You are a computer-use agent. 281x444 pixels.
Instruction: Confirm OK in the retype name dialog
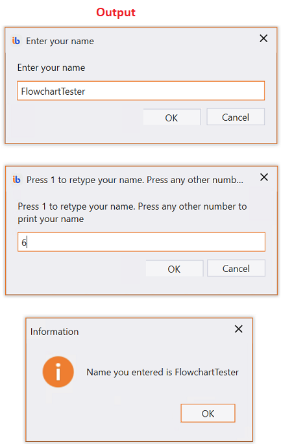pos(175,269)
